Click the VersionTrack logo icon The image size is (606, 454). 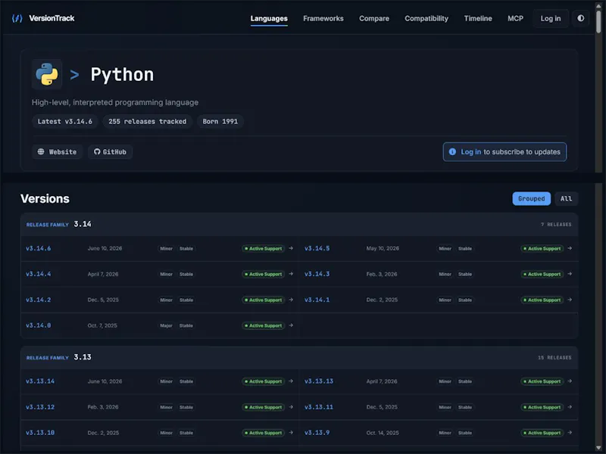point(17,18)
